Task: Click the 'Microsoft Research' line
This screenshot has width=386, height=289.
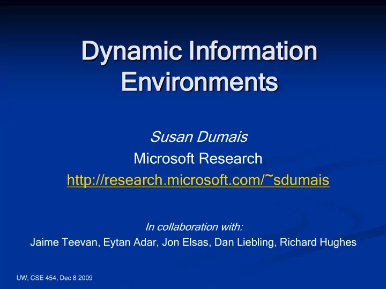Action: point(198,158)
